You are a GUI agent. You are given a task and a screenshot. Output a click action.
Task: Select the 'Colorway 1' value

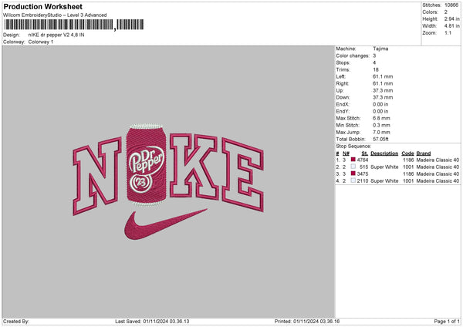point(41,42)
